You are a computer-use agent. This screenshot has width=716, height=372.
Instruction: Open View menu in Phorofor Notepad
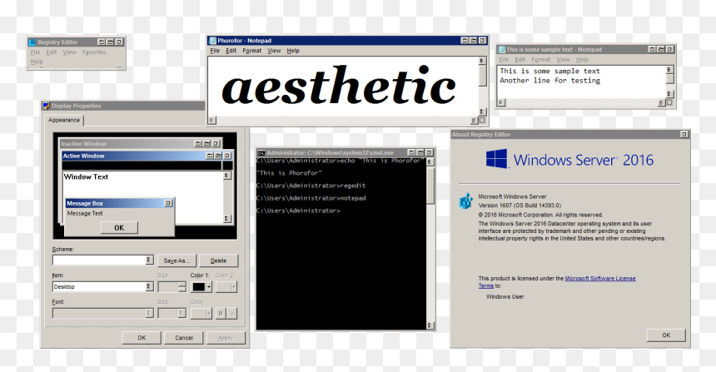click(274, 51)
